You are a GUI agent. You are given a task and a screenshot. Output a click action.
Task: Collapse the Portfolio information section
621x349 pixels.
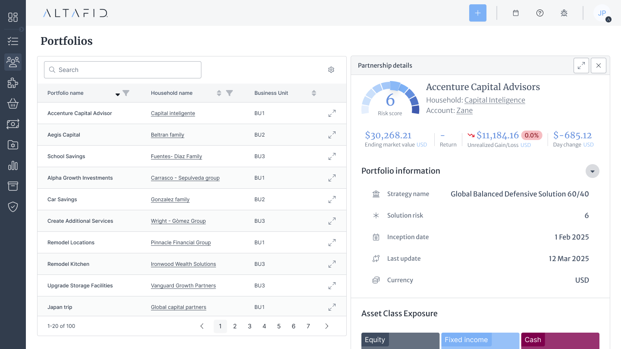(592, 171)
